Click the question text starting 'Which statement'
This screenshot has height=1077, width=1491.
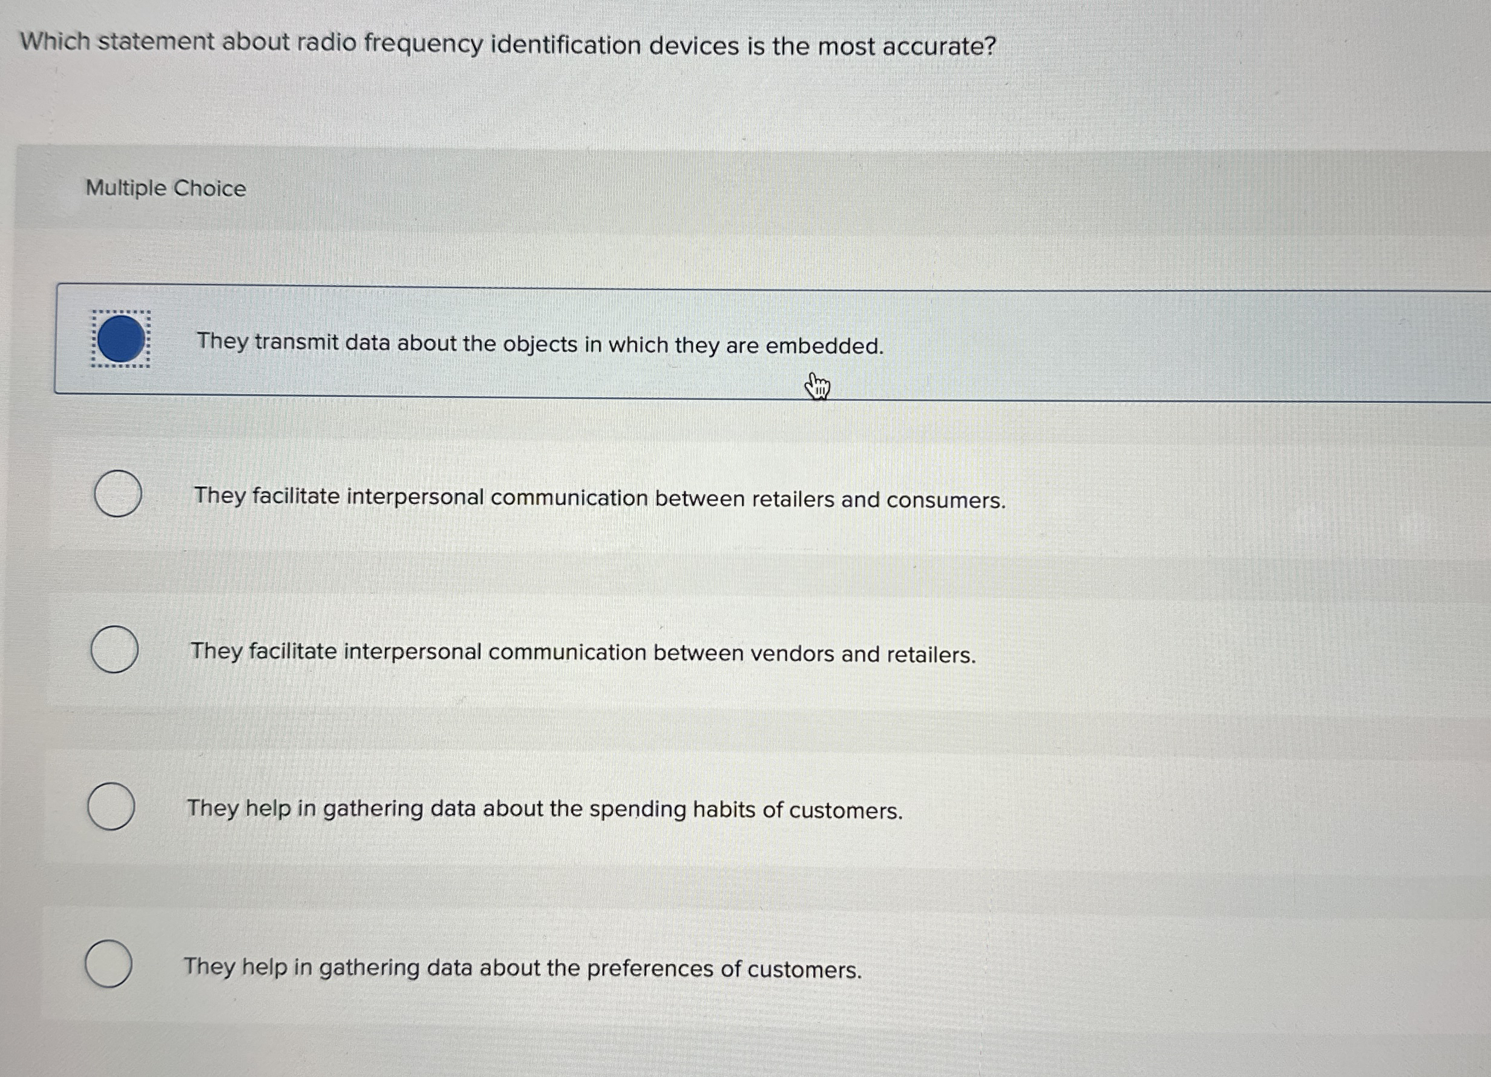pos(508,45)
